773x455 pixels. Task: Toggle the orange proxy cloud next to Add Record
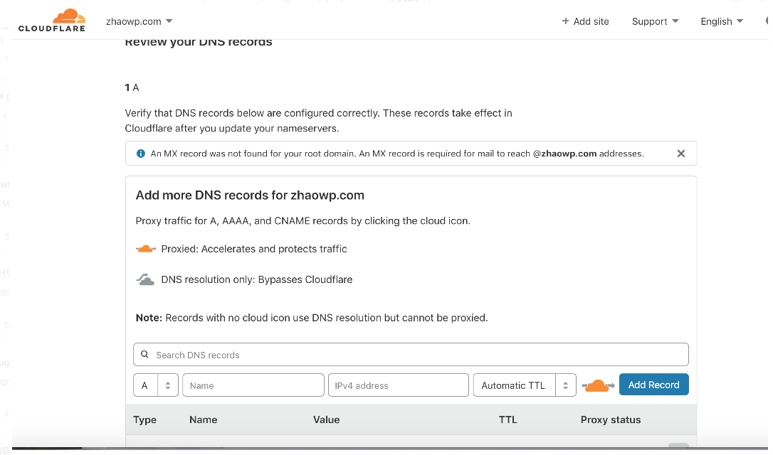click(x=598, y=385)
